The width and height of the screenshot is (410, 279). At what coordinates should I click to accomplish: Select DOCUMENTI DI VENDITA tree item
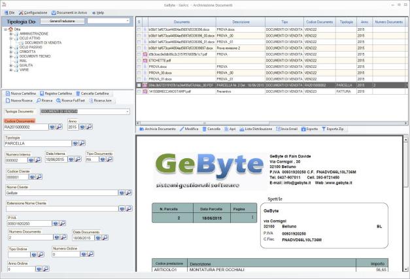click(43, 42)
